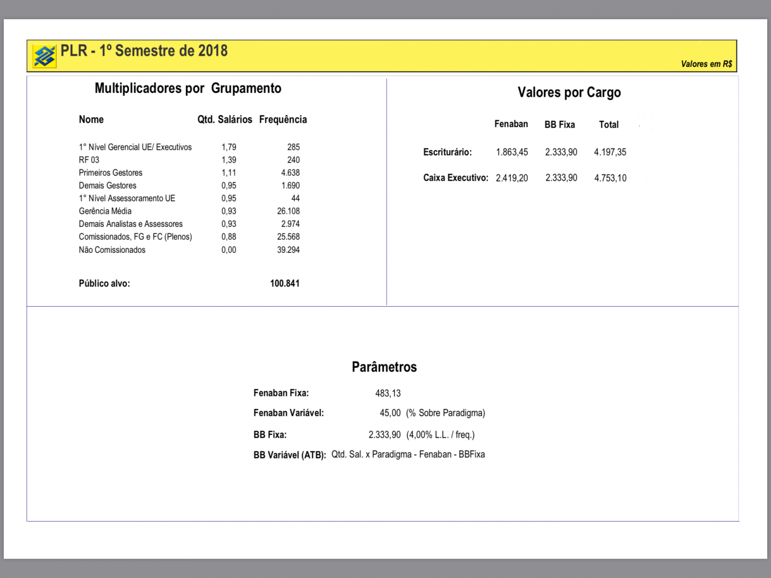Select the Escriturário total value 4.197,35
This screenshot has width=771, height=578.
[610, 152]
